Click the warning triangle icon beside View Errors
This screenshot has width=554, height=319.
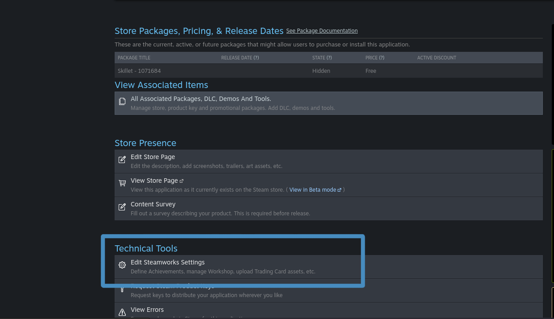pos(122,312)
